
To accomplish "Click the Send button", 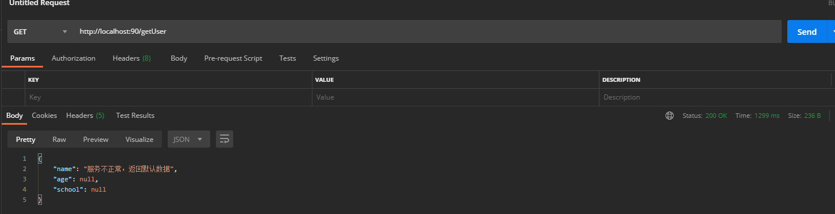I will 807,31.
